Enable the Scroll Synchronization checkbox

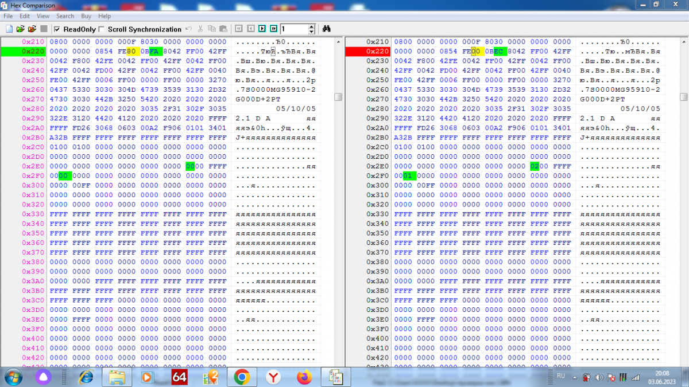pyautogui.click(x=102, y=29)
